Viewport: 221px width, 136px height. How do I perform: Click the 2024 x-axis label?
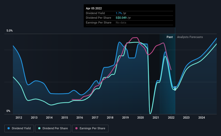[x=202, y=118]
